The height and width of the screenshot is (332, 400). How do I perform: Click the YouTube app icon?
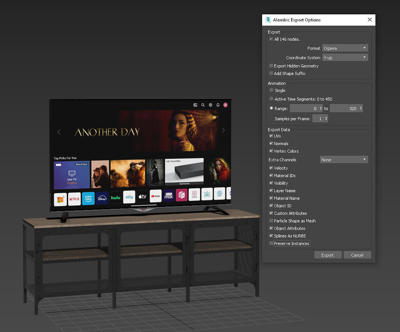[155, 197]
